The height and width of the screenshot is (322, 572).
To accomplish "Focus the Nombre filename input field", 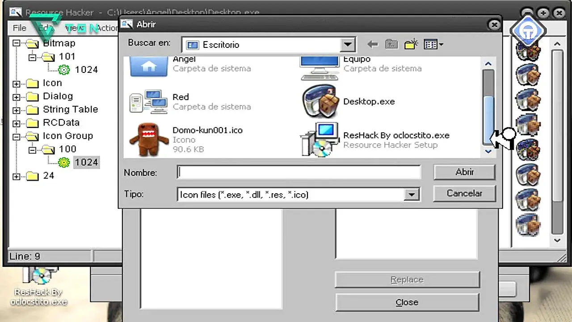I will click(299, 172).
